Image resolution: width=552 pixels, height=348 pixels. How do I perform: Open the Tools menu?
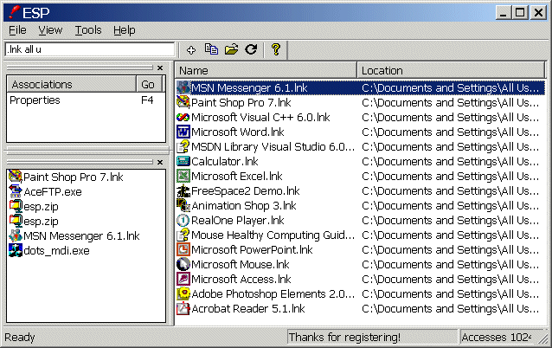[88, 30]
